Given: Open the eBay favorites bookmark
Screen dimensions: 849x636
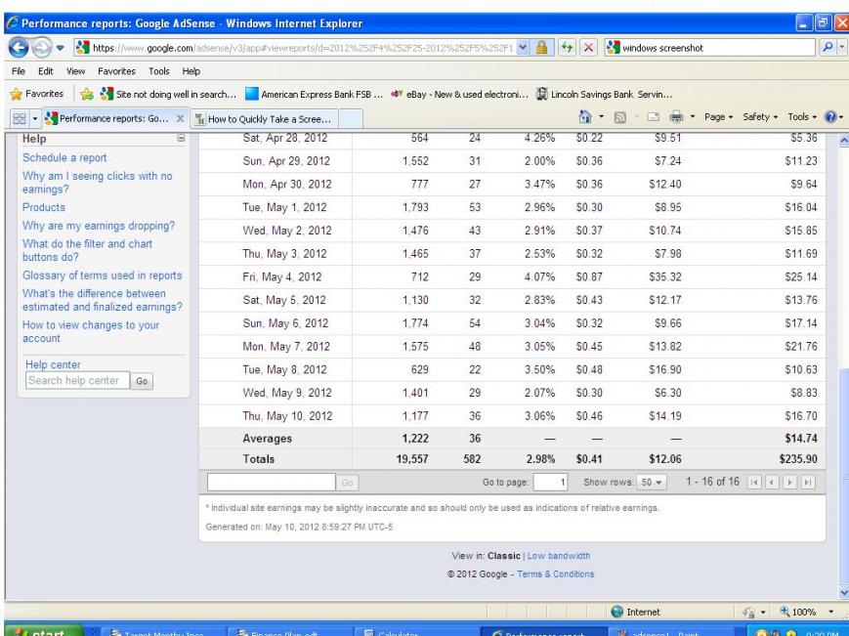Looking at the screenshot, I should (x=459, y=94).
